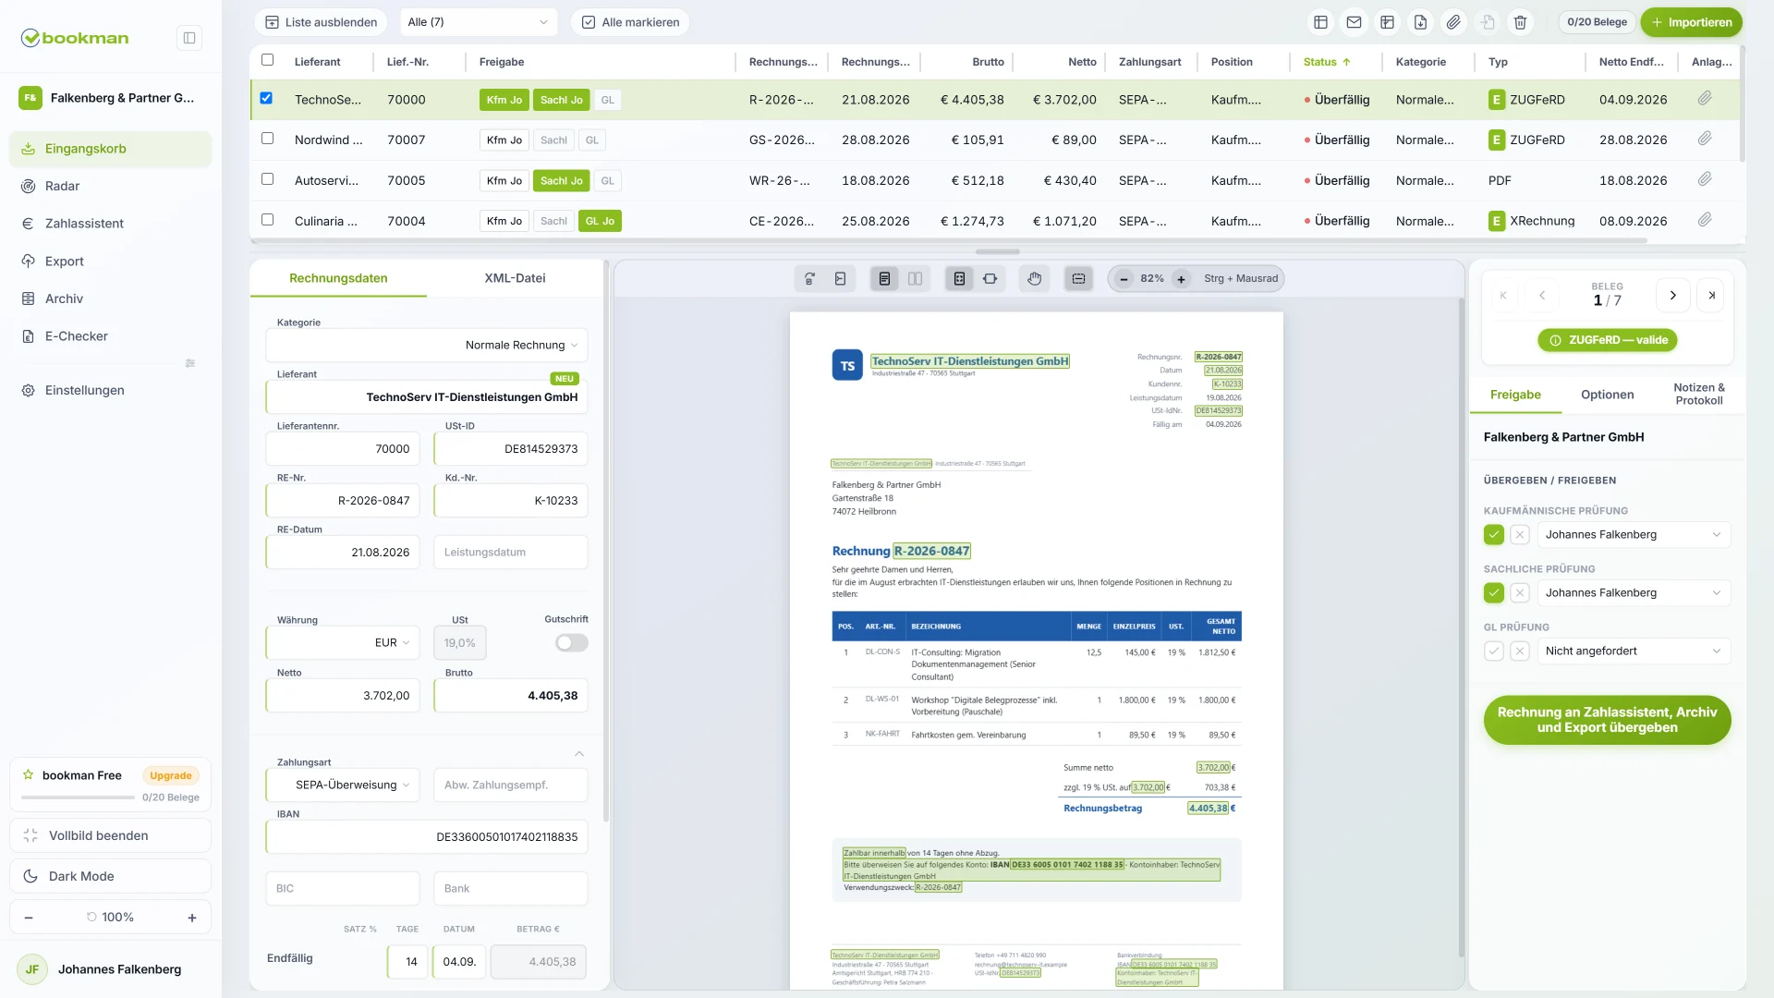
Task: Check the Culinaria row checkbox
Action: [x=268, y=220]
